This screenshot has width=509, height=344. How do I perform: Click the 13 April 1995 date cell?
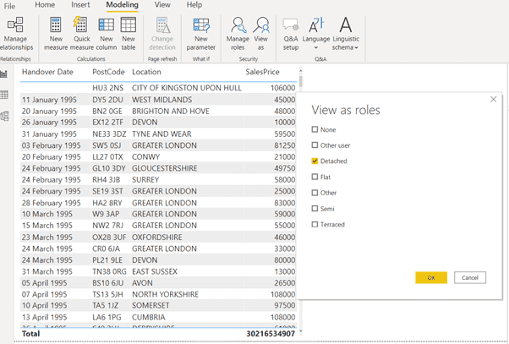coord(44,317)
